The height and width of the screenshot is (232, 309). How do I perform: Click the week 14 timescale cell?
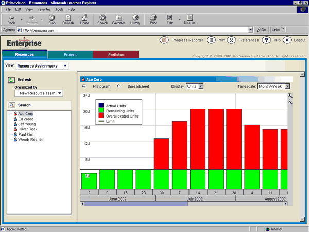(198, 192)
